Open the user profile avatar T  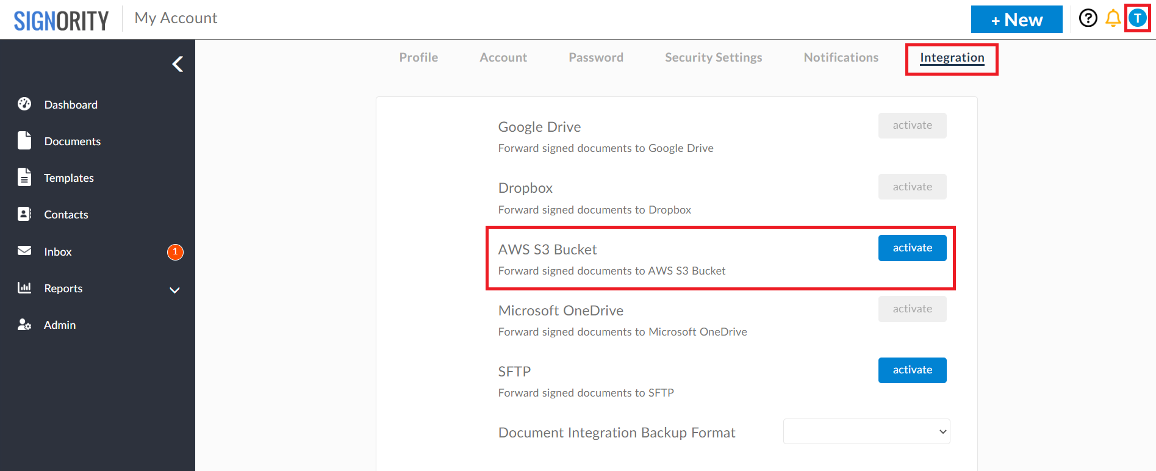pyautogui.click(x=1137, y=18)
